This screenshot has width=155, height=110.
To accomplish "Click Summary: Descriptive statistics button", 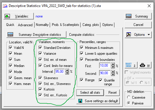I will pos(36,35).
